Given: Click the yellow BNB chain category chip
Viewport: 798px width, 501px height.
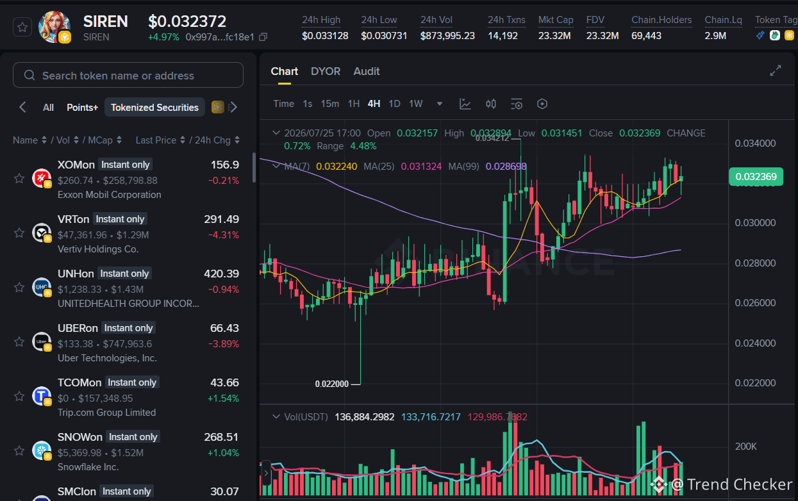Looking at the screenshot, I should click(217, 107).
